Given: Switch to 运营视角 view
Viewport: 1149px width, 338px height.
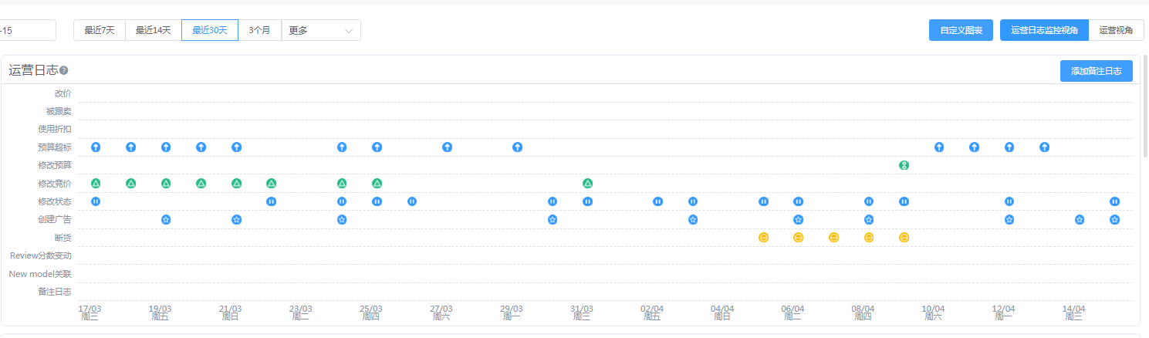Looking at the screenshot, I should (x=1116, y=30).
